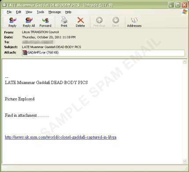Open the Message menu

coord(55,12)
